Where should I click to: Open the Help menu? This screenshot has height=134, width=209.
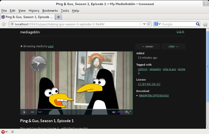(76, 10)
